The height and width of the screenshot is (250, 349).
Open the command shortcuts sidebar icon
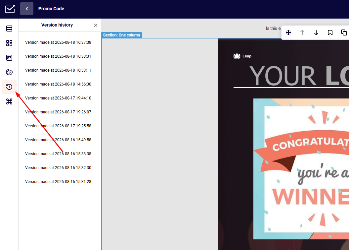pos(9,101)
